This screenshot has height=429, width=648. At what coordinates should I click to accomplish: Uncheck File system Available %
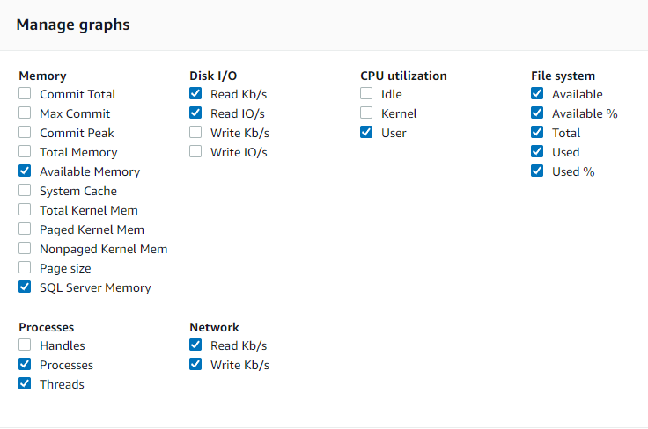coord(538,113)
